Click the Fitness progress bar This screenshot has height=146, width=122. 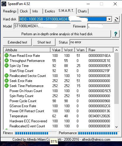point(36,133)
